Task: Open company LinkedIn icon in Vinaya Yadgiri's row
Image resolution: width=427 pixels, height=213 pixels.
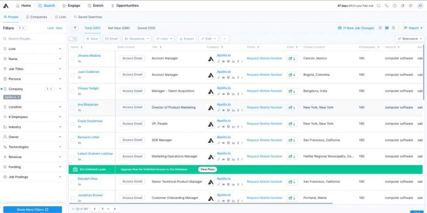Action: (x=233, y=94)
